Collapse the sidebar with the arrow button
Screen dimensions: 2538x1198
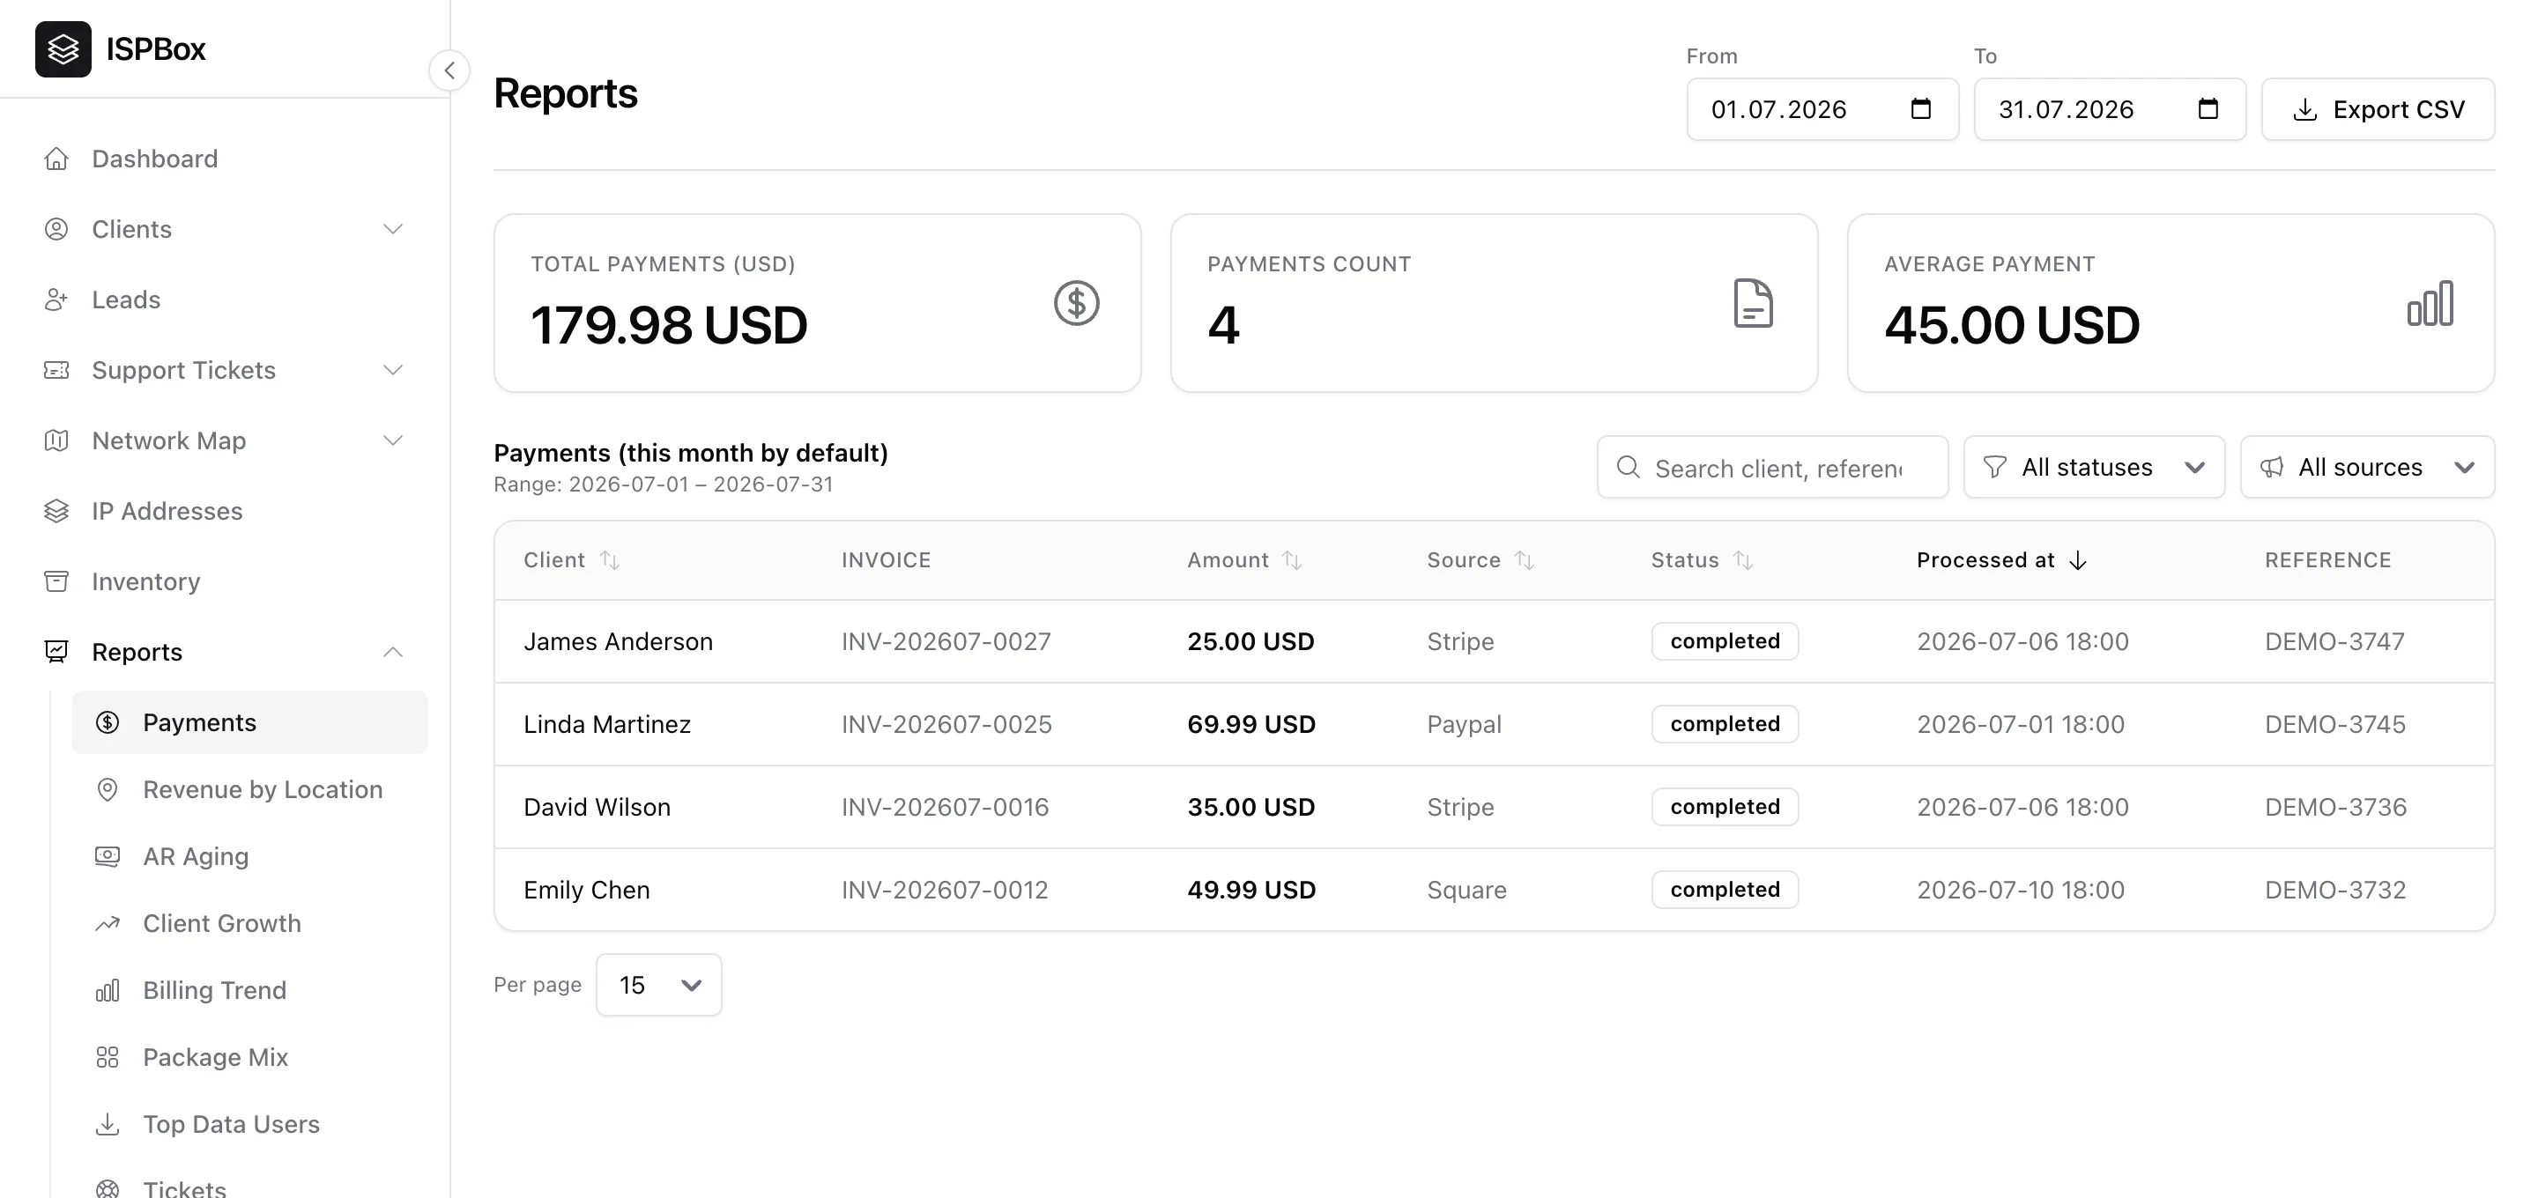tap(449, 70)
